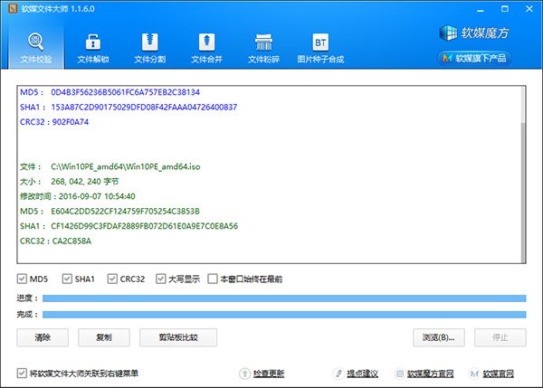This screenshot has height=388, width=543.
Task: Click the 清除 clear button
Action: coord(43,337)
